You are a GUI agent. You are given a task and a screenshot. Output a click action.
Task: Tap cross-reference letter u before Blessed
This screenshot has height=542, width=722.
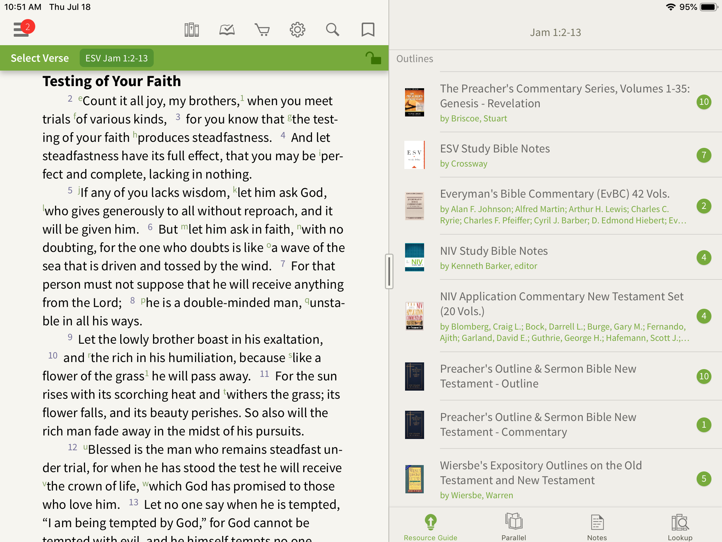[85, 447]
